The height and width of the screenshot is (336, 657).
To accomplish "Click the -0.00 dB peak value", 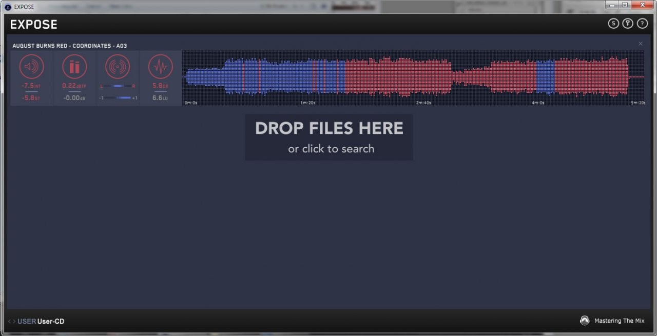I will coord(74,97).
